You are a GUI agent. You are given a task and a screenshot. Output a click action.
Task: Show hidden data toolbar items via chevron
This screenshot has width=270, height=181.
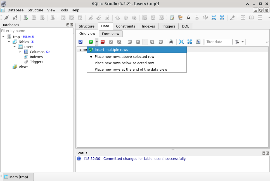click(267, 42)
